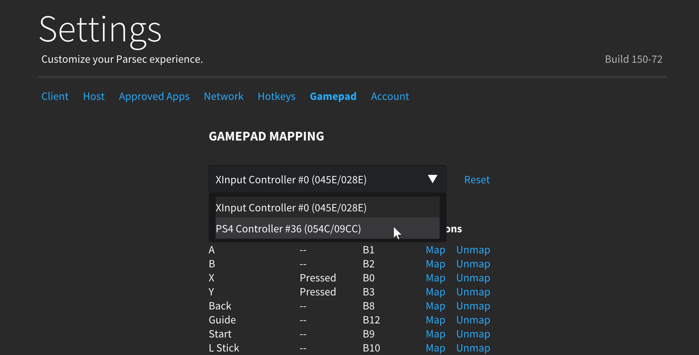Map the Y button
The image size is (699, 355).
435,292
